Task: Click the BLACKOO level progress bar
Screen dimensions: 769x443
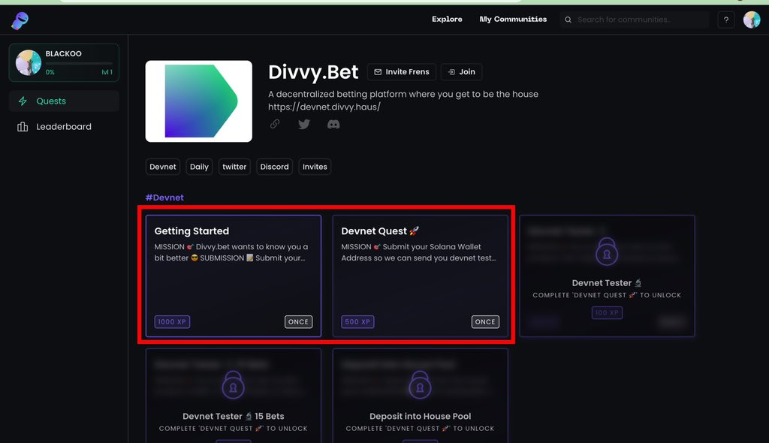Action: (x=79, y=63)
